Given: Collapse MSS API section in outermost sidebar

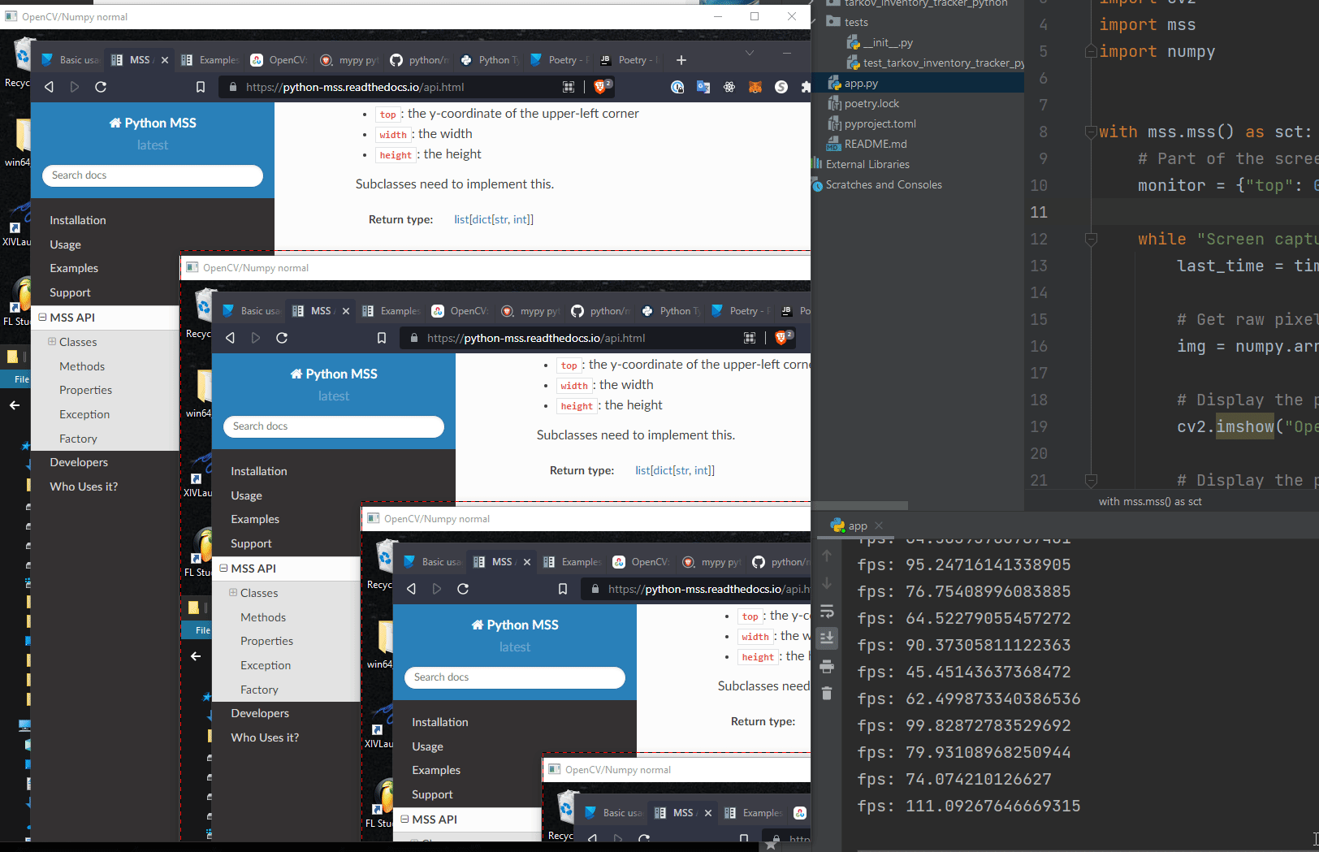Looking at the screenshot, I should (x=42, y=318).
